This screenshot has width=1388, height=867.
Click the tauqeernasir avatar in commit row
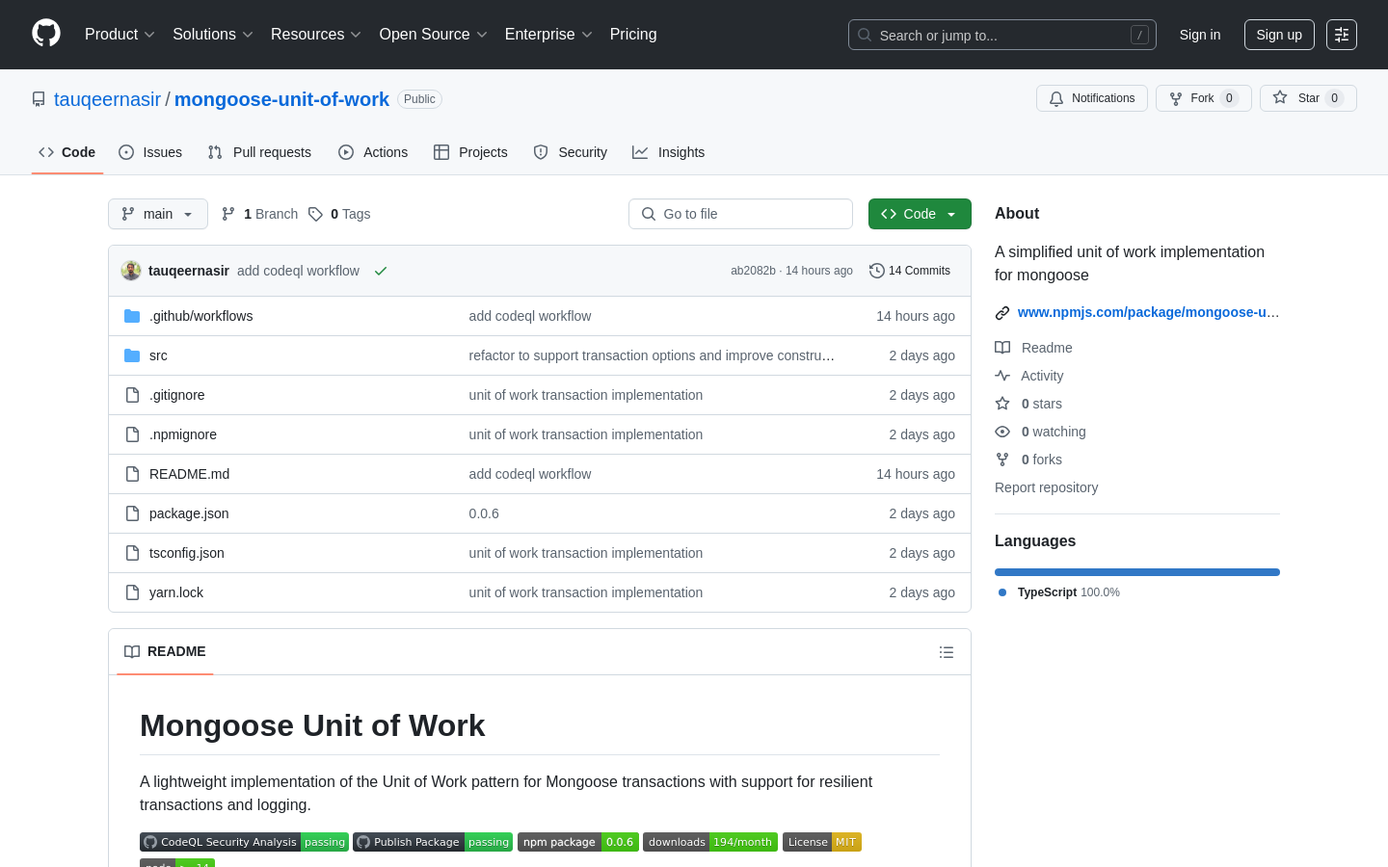tap(131, 271)
